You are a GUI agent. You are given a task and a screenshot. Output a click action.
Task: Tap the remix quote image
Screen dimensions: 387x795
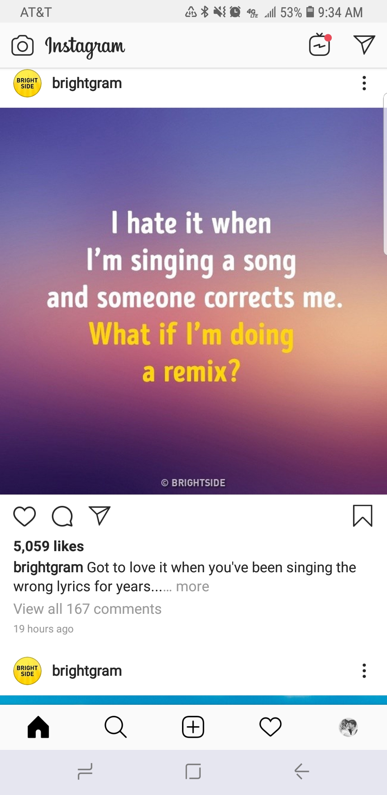(x=193, y=301)
